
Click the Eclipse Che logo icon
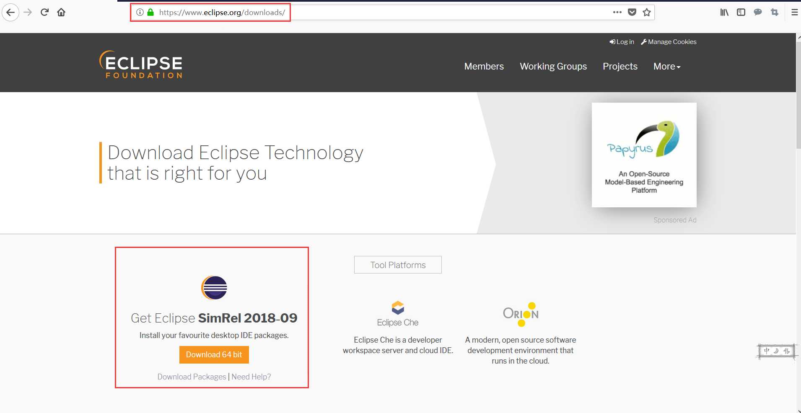[x=398, y=308]
